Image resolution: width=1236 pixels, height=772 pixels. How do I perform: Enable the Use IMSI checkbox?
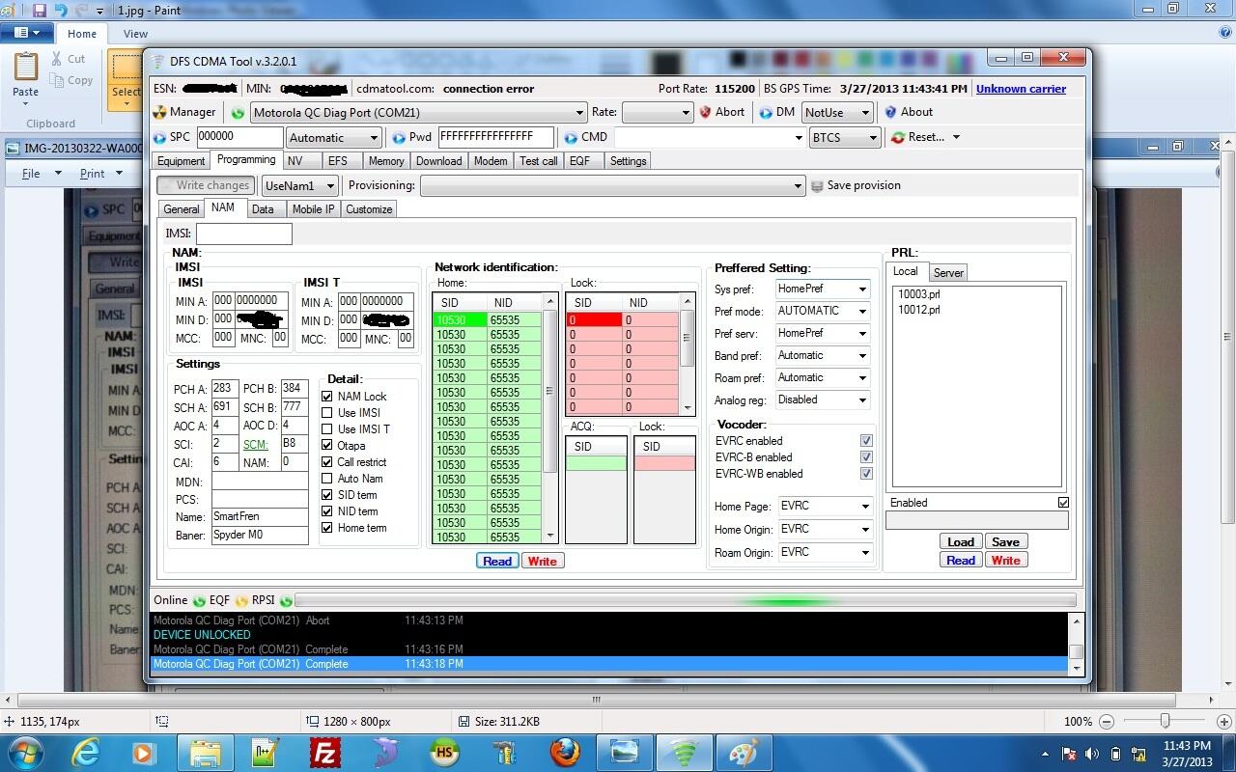pos(327,413)
